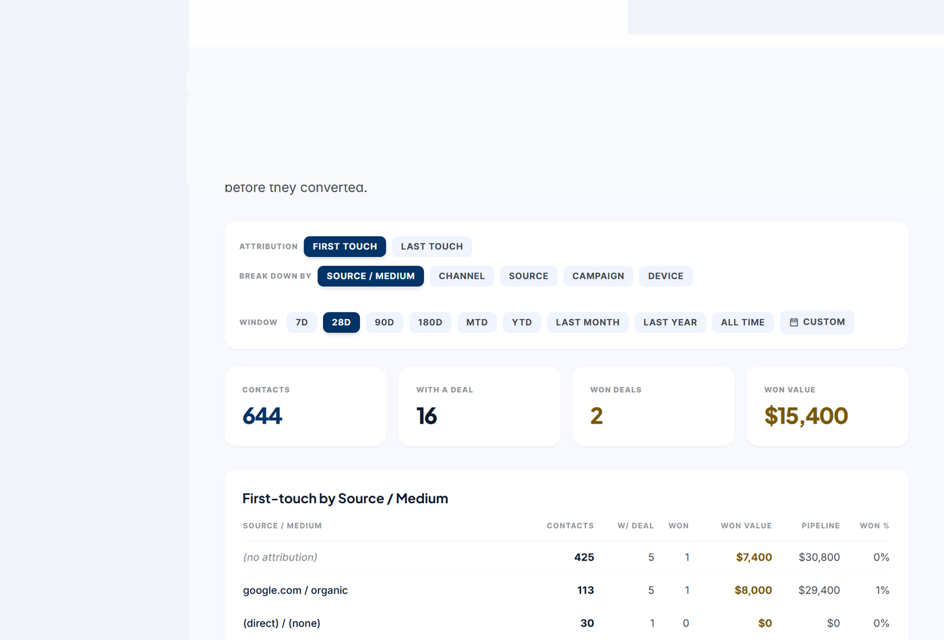Screen dimensions: 944x640
Task: Choose the YTD window
Action: (x=522, y=322)
